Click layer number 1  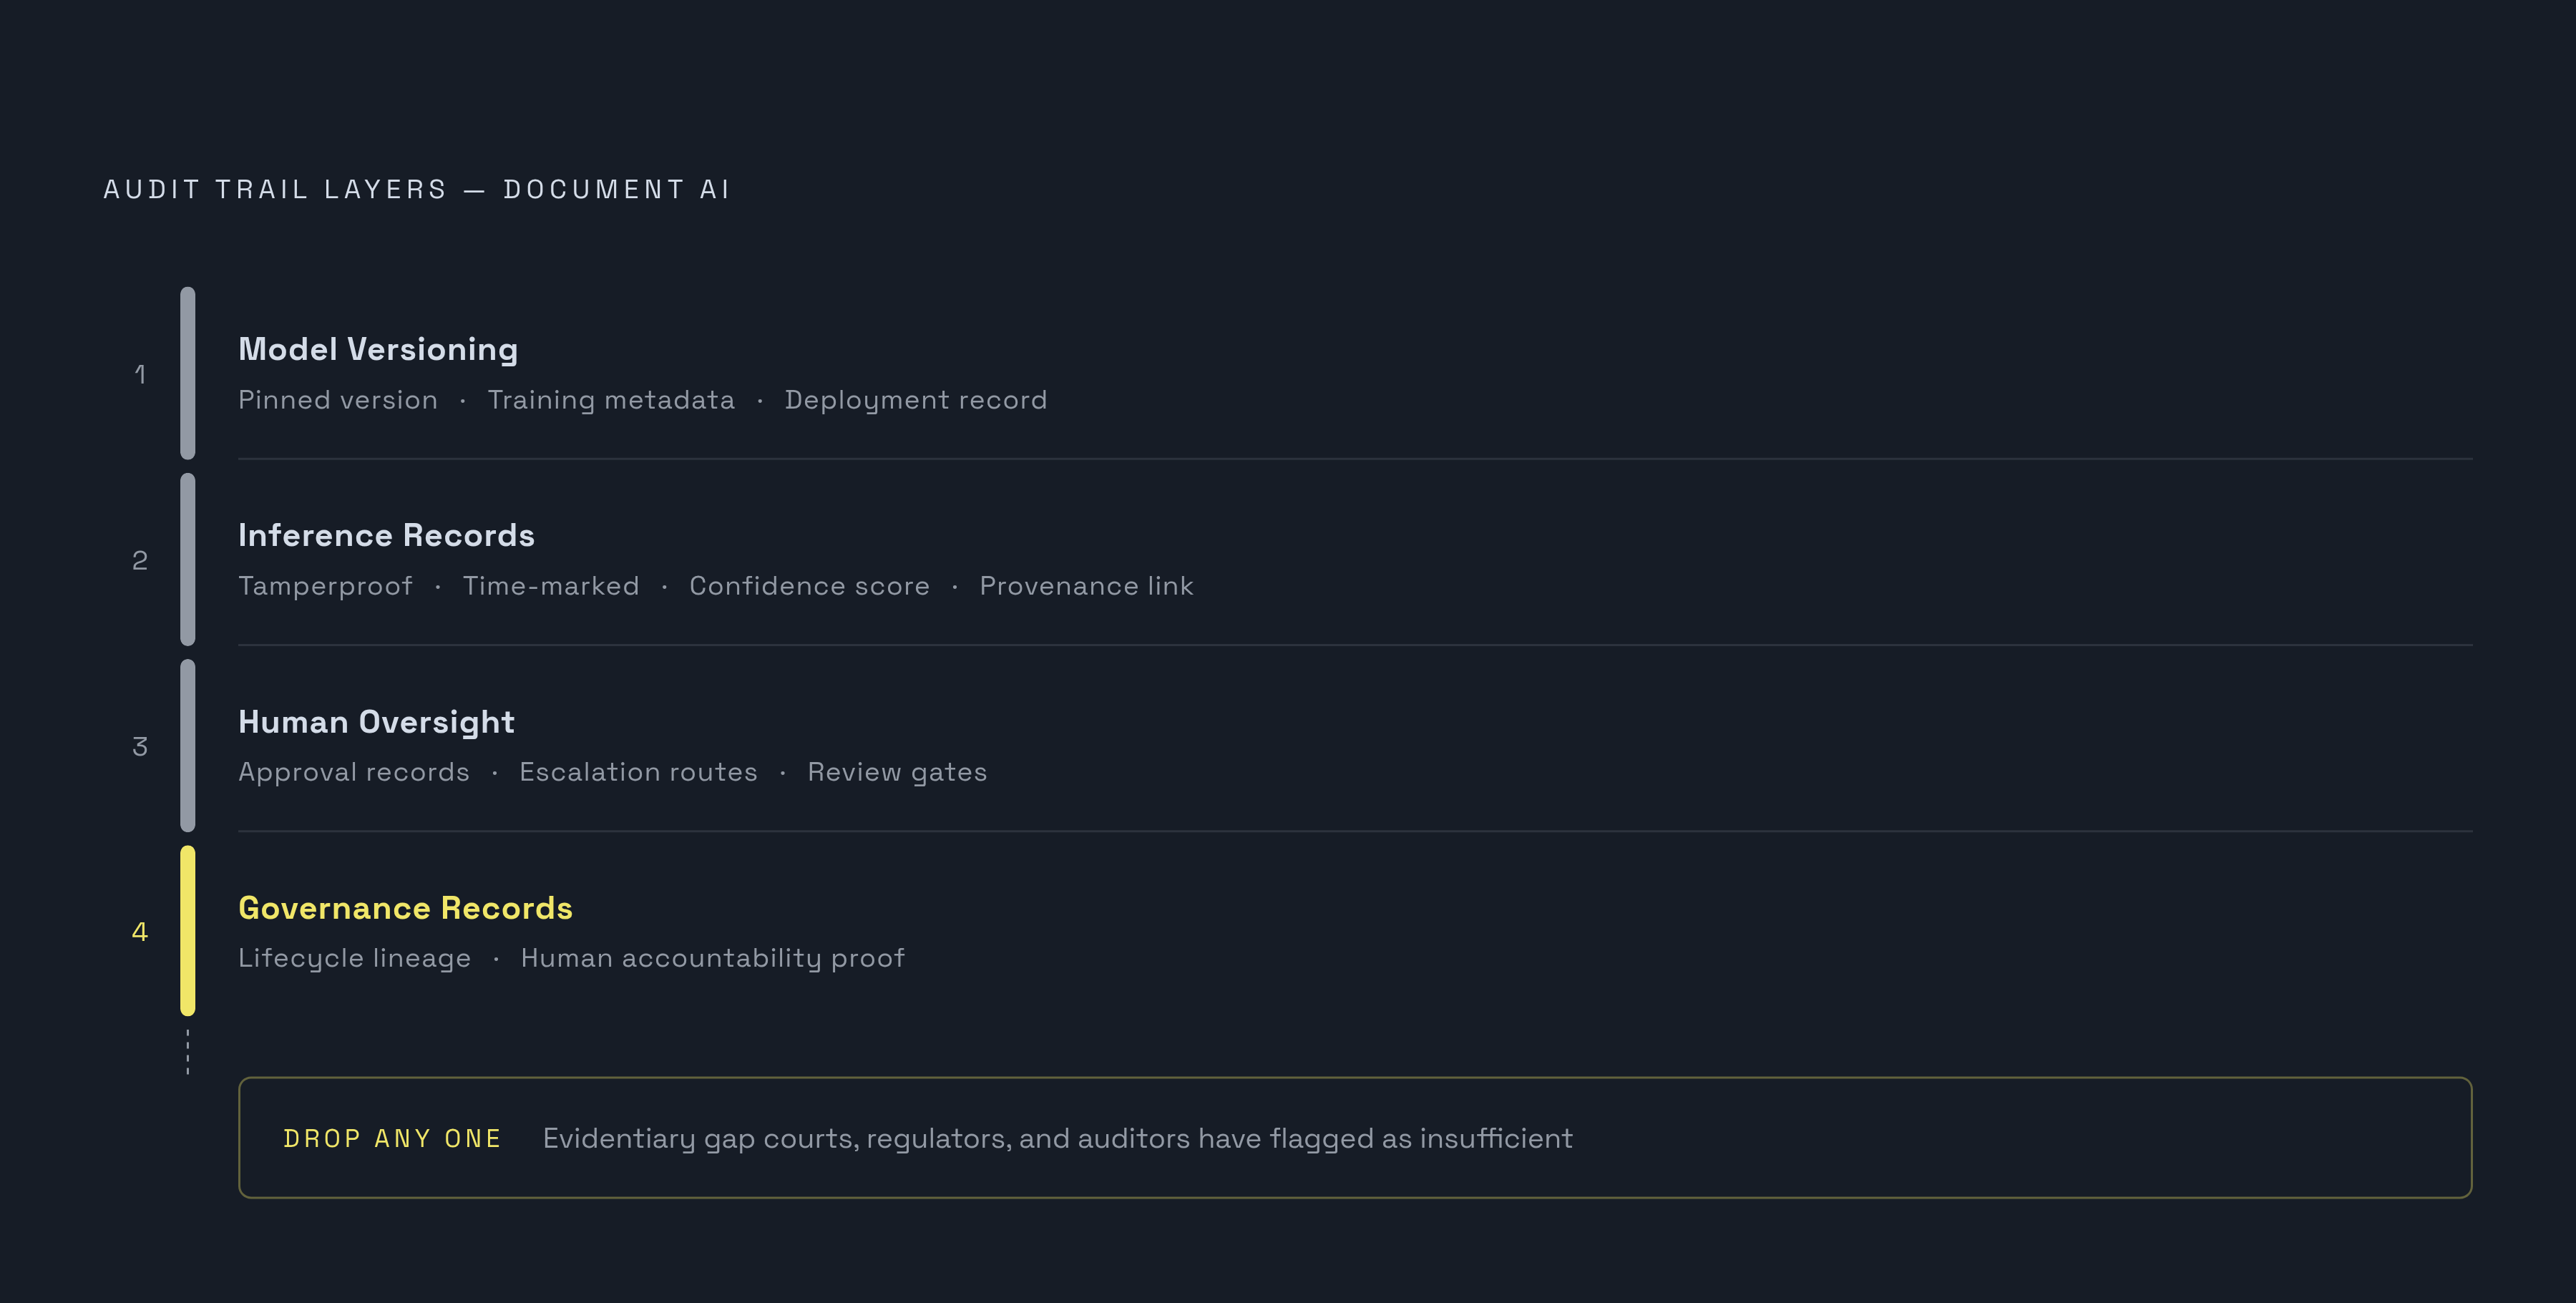pyautogui.click(x=140, y=374)
